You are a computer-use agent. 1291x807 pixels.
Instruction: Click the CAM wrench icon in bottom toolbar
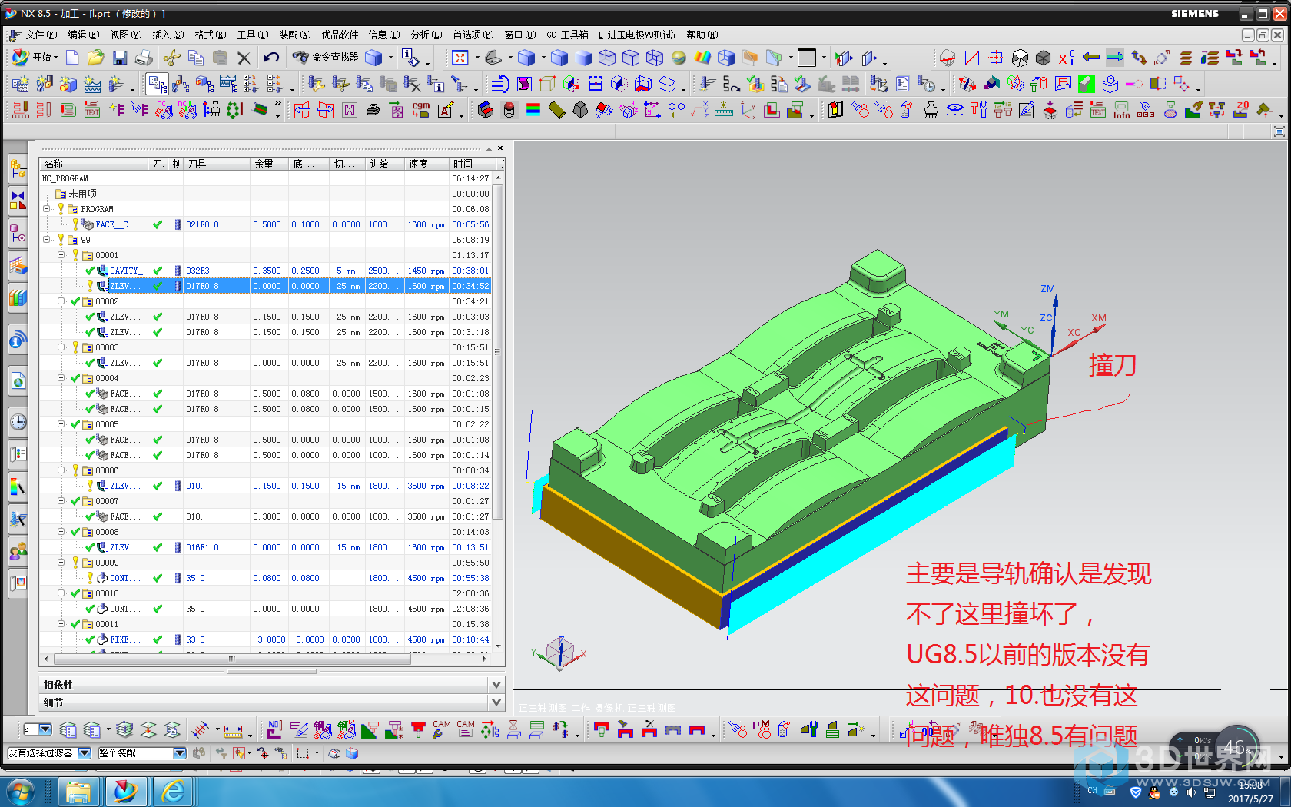tap(442, 729)
